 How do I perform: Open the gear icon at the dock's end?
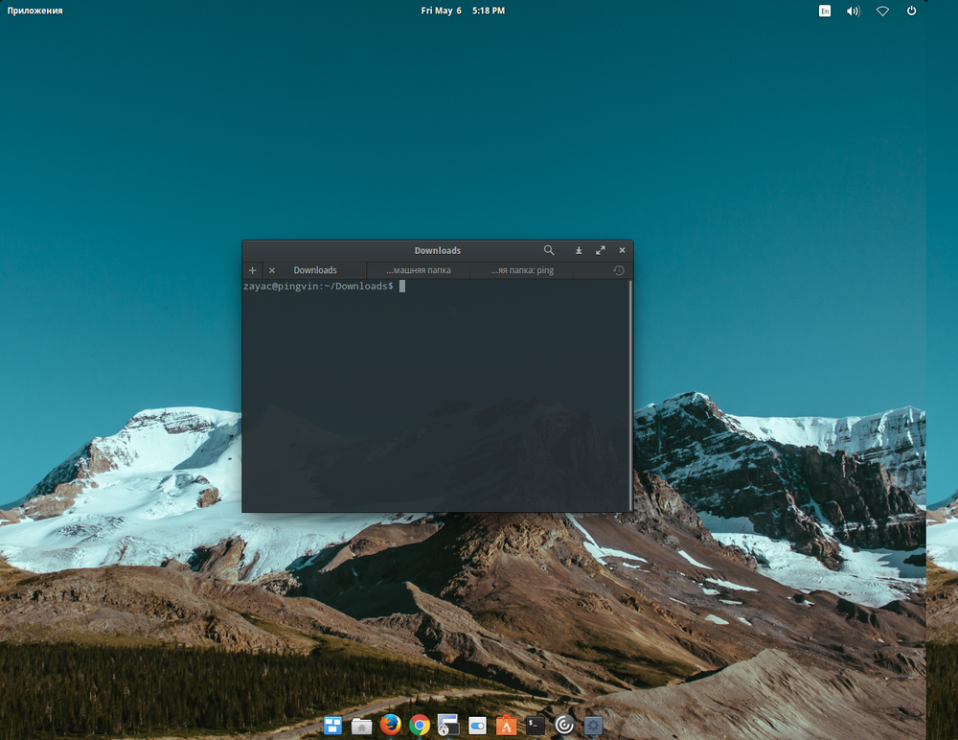coord(593,726)
